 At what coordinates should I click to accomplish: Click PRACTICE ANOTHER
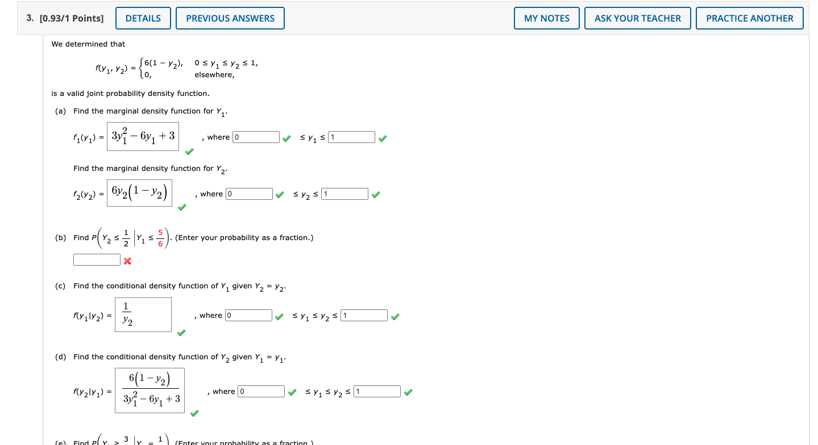[x=749, y=18]
